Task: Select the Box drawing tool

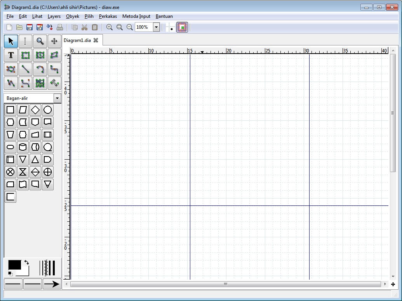Action: [x=25, y=55]
